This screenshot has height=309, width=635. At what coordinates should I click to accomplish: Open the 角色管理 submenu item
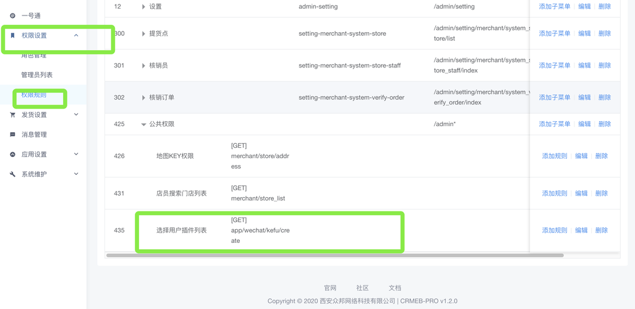pyautogui.click(x=33, y=56)
